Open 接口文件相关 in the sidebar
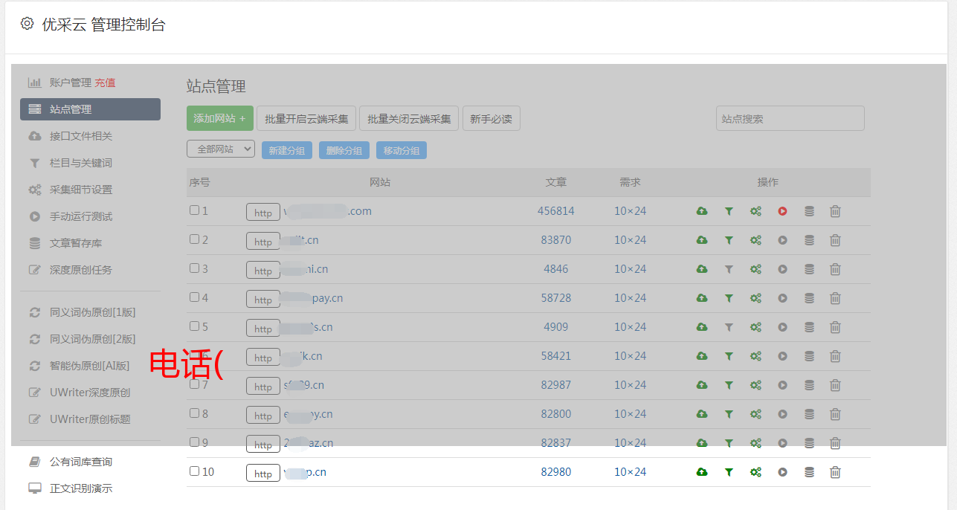Image resolution: width=957 pixels, height=510 pixels. coord(80,136)
